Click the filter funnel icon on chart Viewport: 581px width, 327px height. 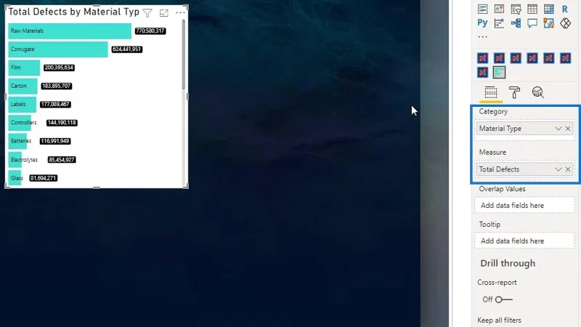(147, 13)
